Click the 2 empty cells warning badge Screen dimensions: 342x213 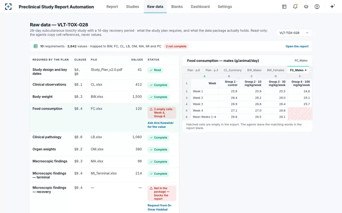(162, 113)
